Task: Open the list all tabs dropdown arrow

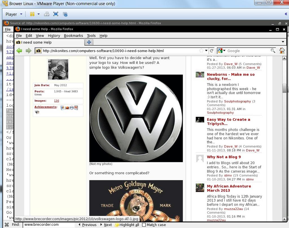Action: (x=283, y=42)
